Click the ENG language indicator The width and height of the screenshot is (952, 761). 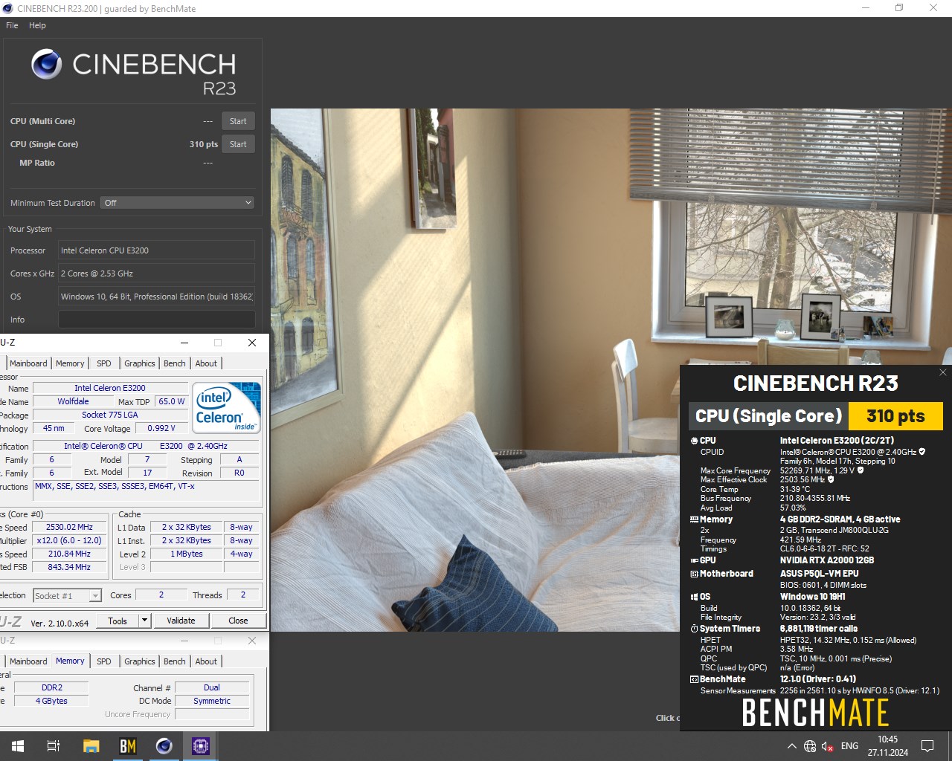849,746
